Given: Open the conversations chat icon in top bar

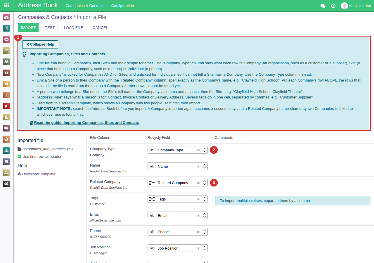Looking at the screenshot, I should pyautogui.click(x=323, y=6).
